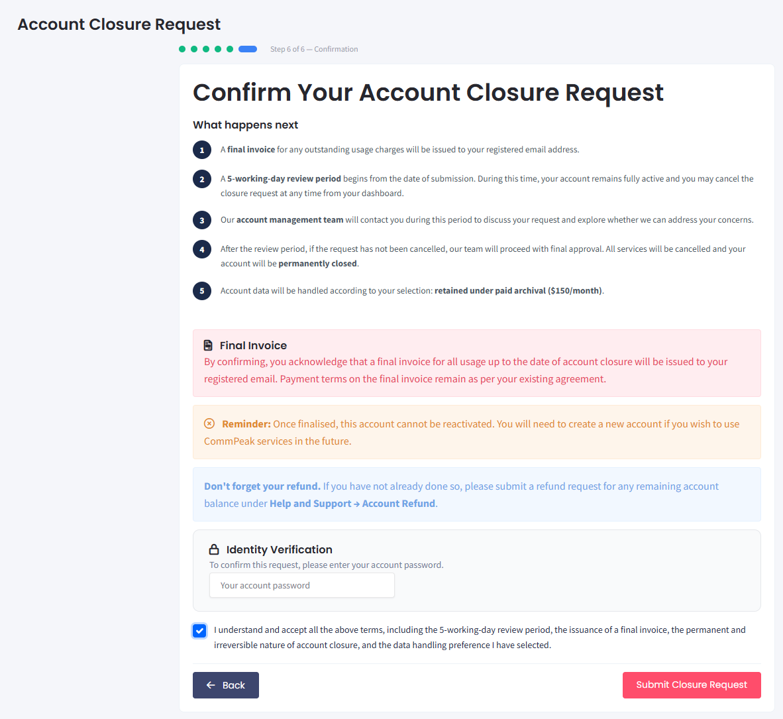Viewport: 783px width, 719px height.
Task: Click badge 2 beside the review period step
Action: coord(202,179)
